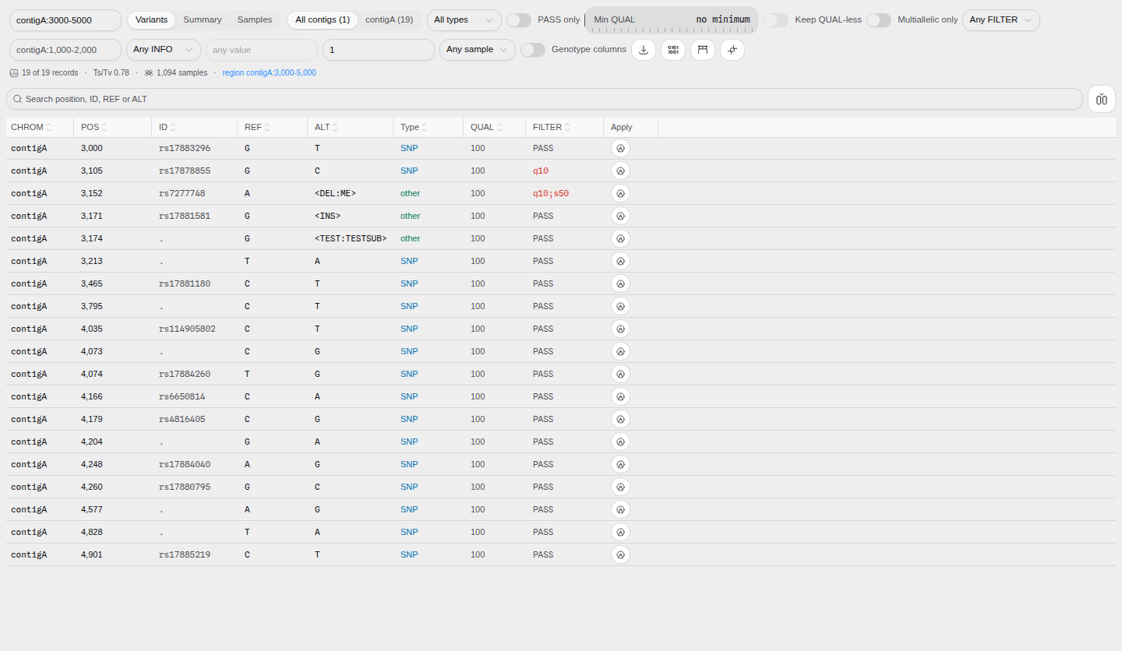Click the 'any value' INFO input field
The width and height of the screenshot is (1122, 651).
click(x=262, y=50)
